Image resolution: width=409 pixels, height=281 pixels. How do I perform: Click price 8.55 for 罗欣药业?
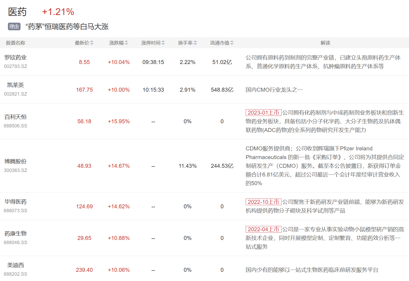(84, 62)
